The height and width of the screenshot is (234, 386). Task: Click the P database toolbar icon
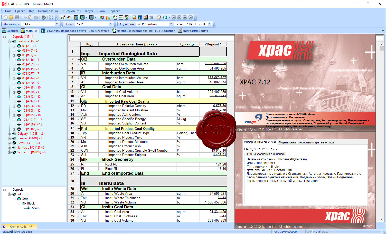91,17
